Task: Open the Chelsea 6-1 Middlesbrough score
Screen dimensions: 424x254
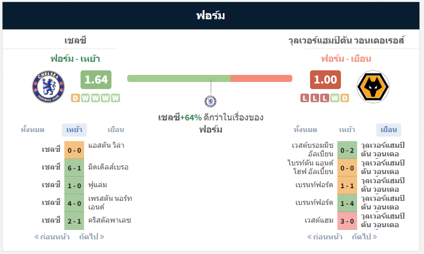Action: click(74, 168)
